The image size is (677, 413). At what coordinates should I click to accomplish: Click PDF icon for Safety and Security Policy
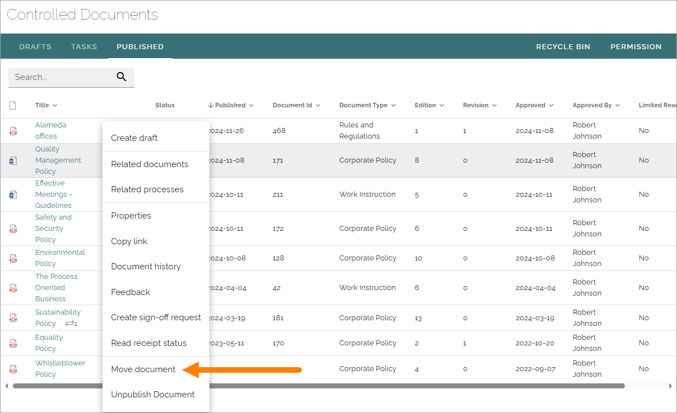coord(13,229)
